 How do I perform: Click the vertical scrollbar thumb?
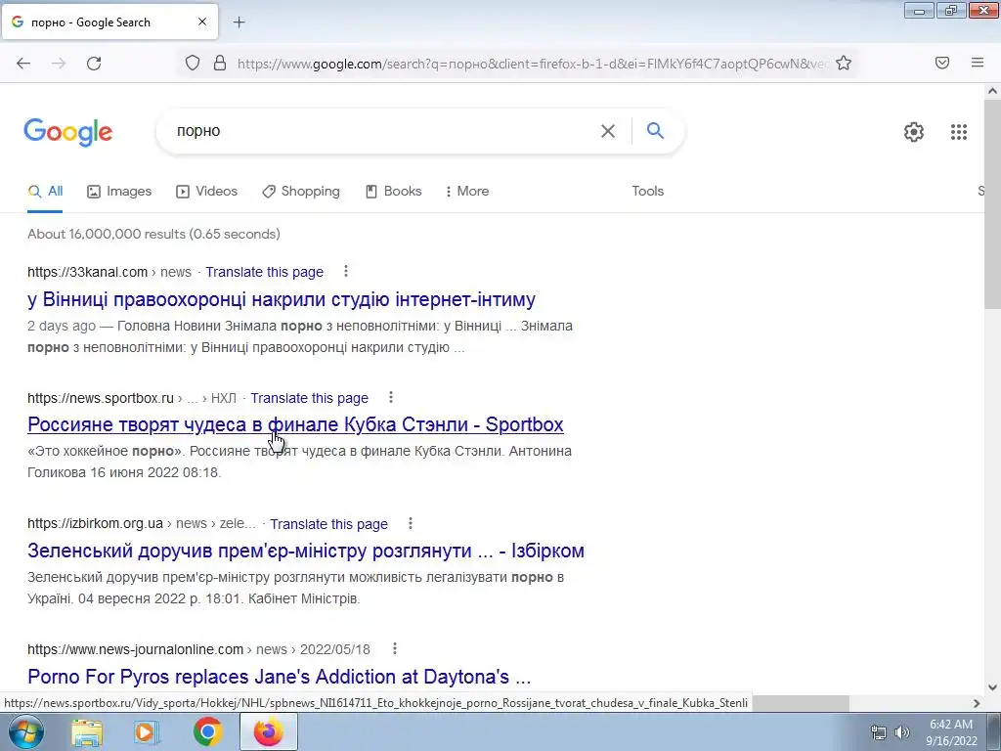[992, 205]
